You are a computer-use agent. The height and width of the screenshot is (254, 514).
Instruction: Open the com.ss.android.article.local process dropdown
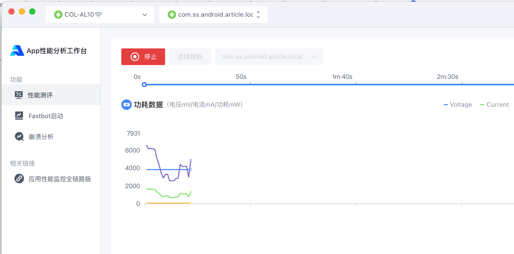click(x=269, y=57)
